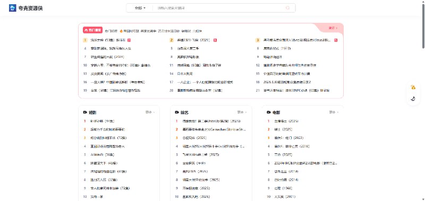Viewport: 425px width, 201px height.
Task: Toggle dark mode with the moon icon
Action: (x=413, y=99)
